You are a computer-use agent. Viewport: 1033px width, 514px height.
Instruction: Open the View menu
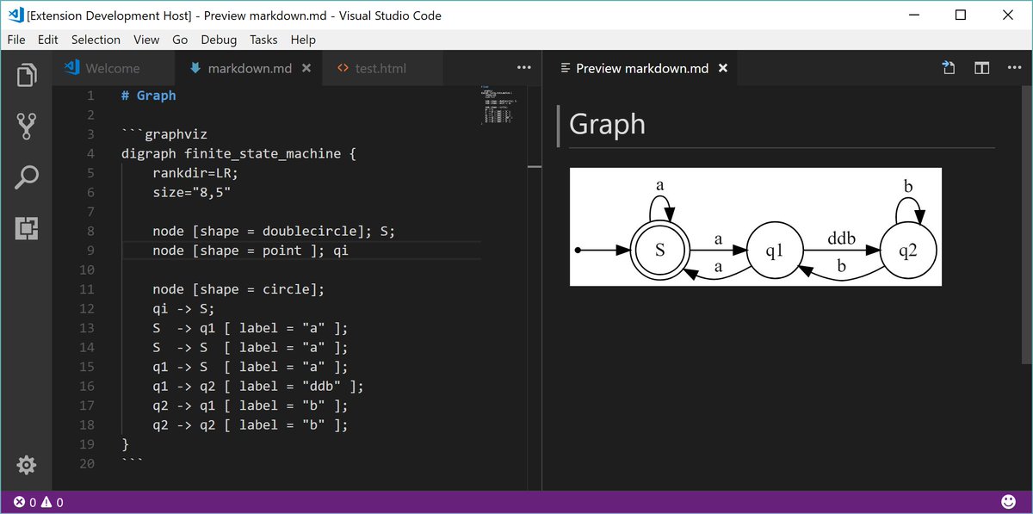[146, 40]
